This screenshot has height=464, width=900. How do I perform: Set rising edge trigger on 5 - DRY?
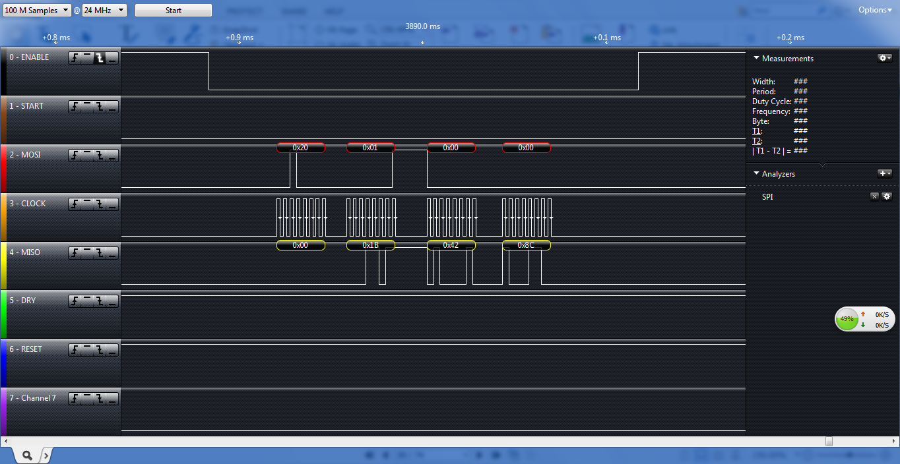(x=75, y=301)
